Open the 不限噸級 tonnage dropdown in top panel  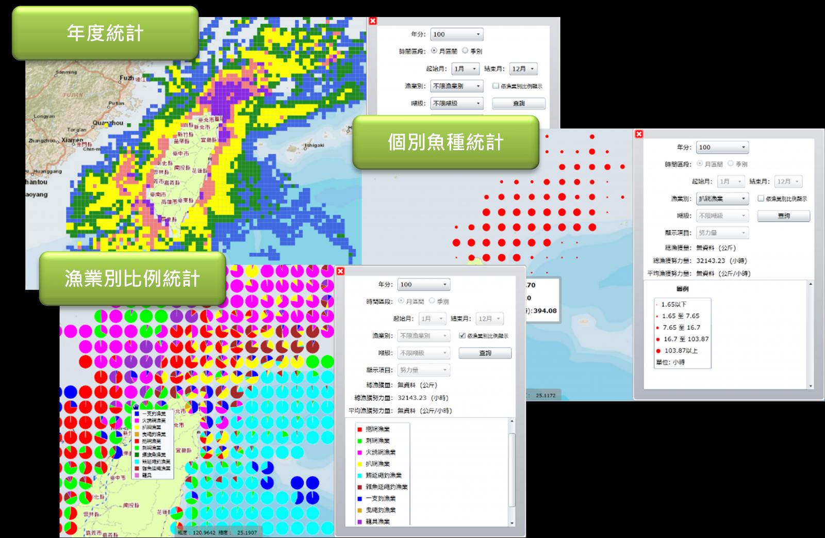[457, 104]
